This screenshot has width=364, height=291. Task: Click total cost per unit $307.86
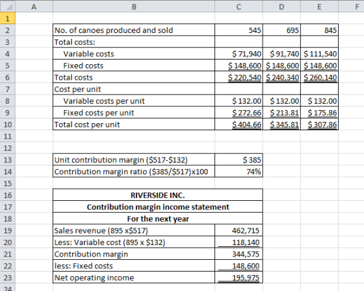(319, 124)
